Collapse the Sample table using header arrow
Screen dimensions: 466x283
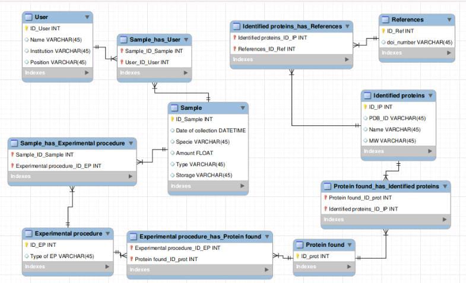click(x=242, y=108)
